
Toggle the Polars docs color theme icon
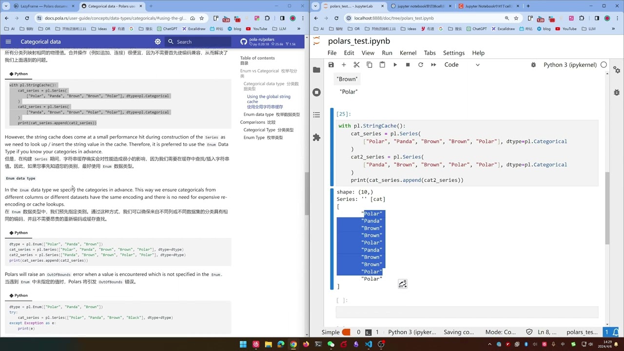pos(157,42)
